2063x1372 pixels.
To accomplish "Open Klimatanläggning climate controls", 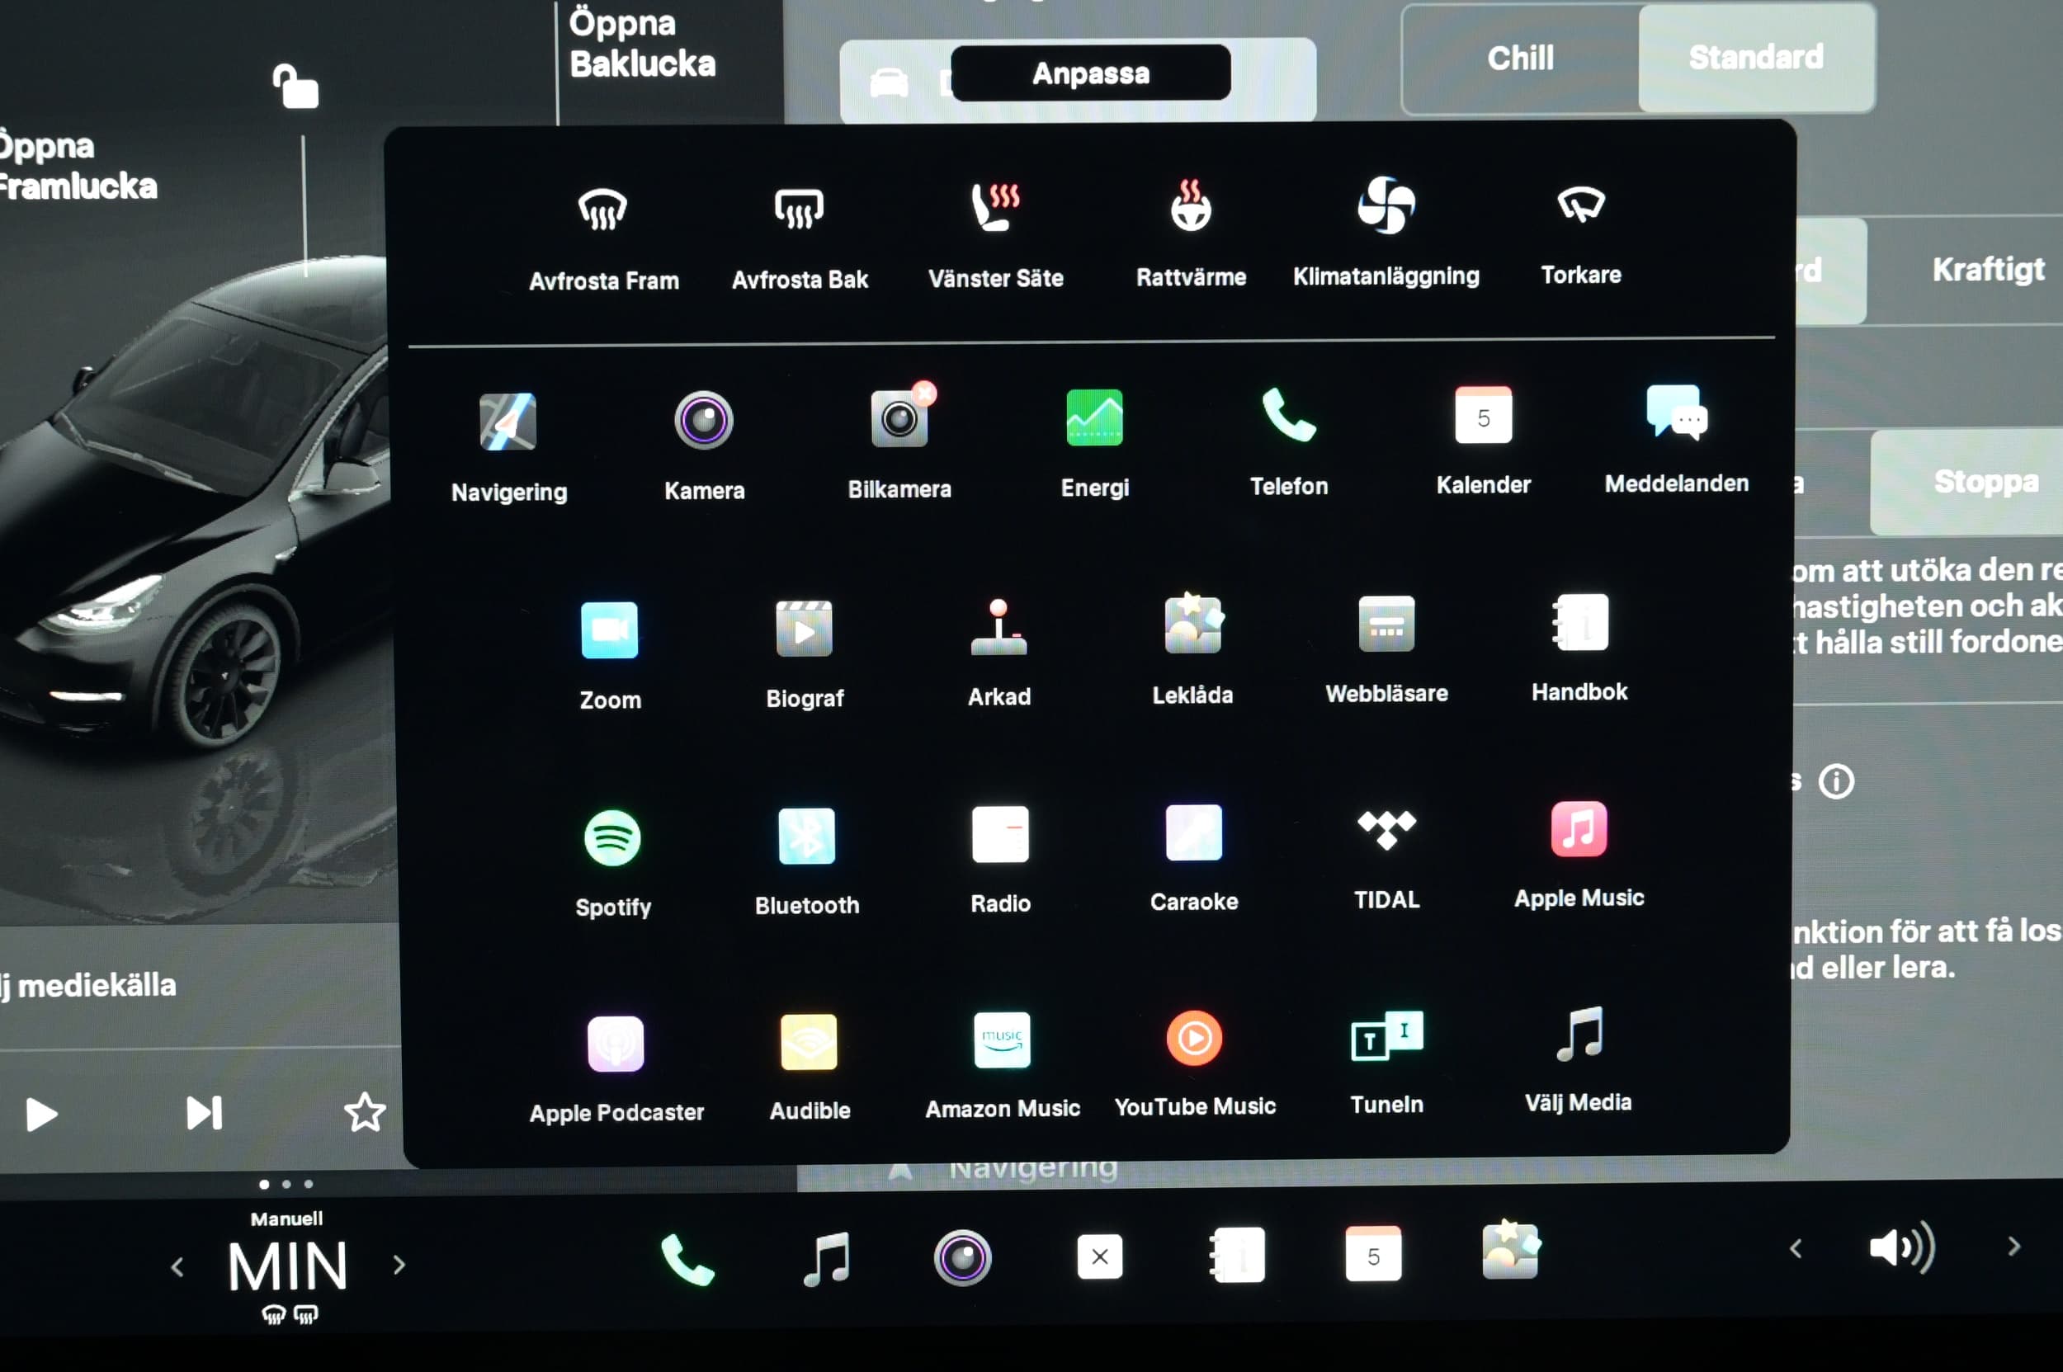I will [x=1386, y=231].
